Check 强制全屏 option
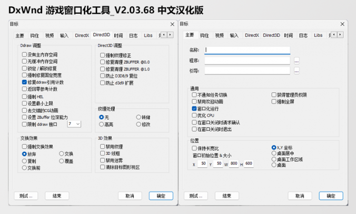The height and width of the screenshot is (214, 356). click(274, 102)
